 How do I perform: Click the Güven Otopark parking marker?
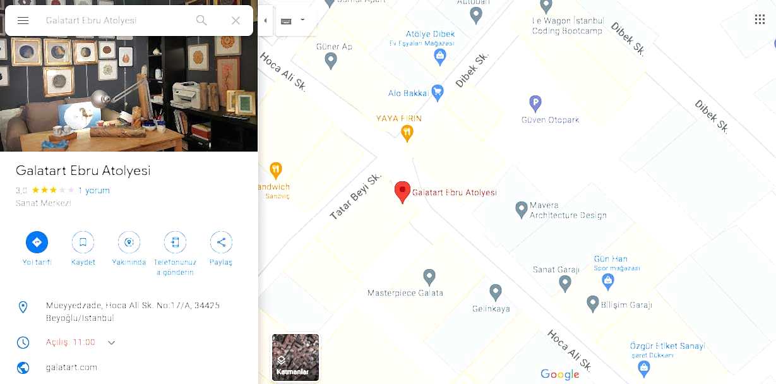535,104
